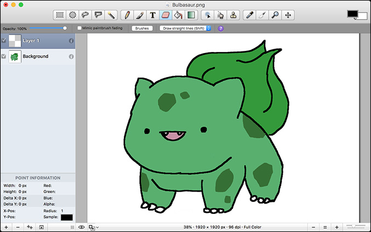This screenshot has height=232, width=371.
Task: Open the Draw straight lines dropdown
Action: click(x=185, y=28)
